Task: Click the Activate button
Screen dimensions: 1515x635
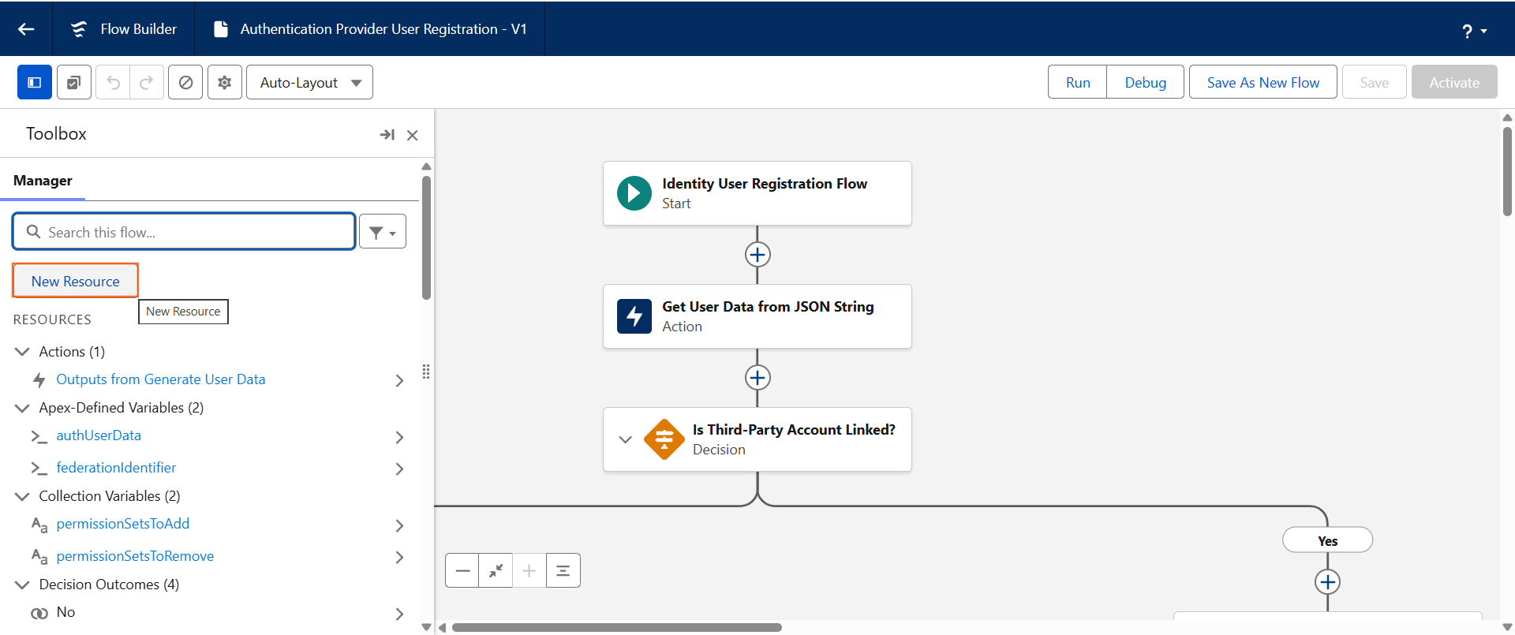Action: point(1454,82)
